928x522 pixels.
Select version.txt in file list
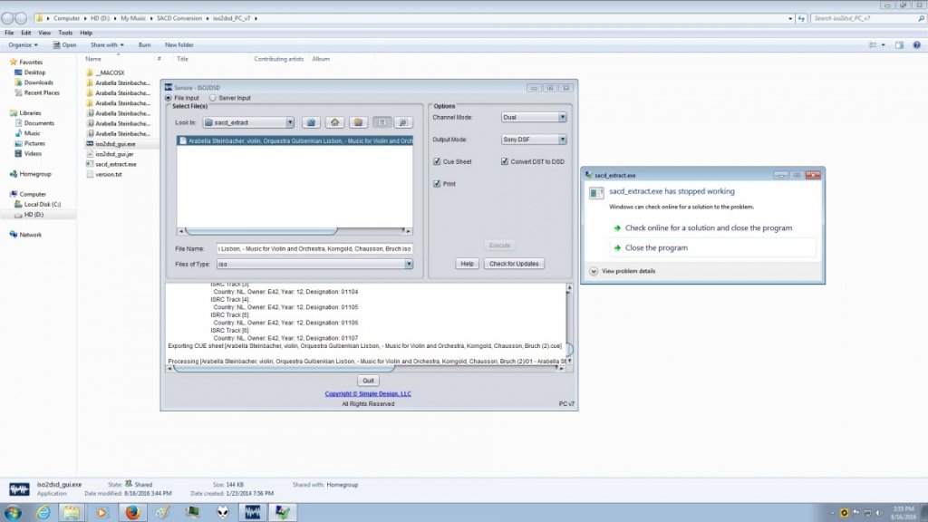pyautogui.click(x=109, y=175)
